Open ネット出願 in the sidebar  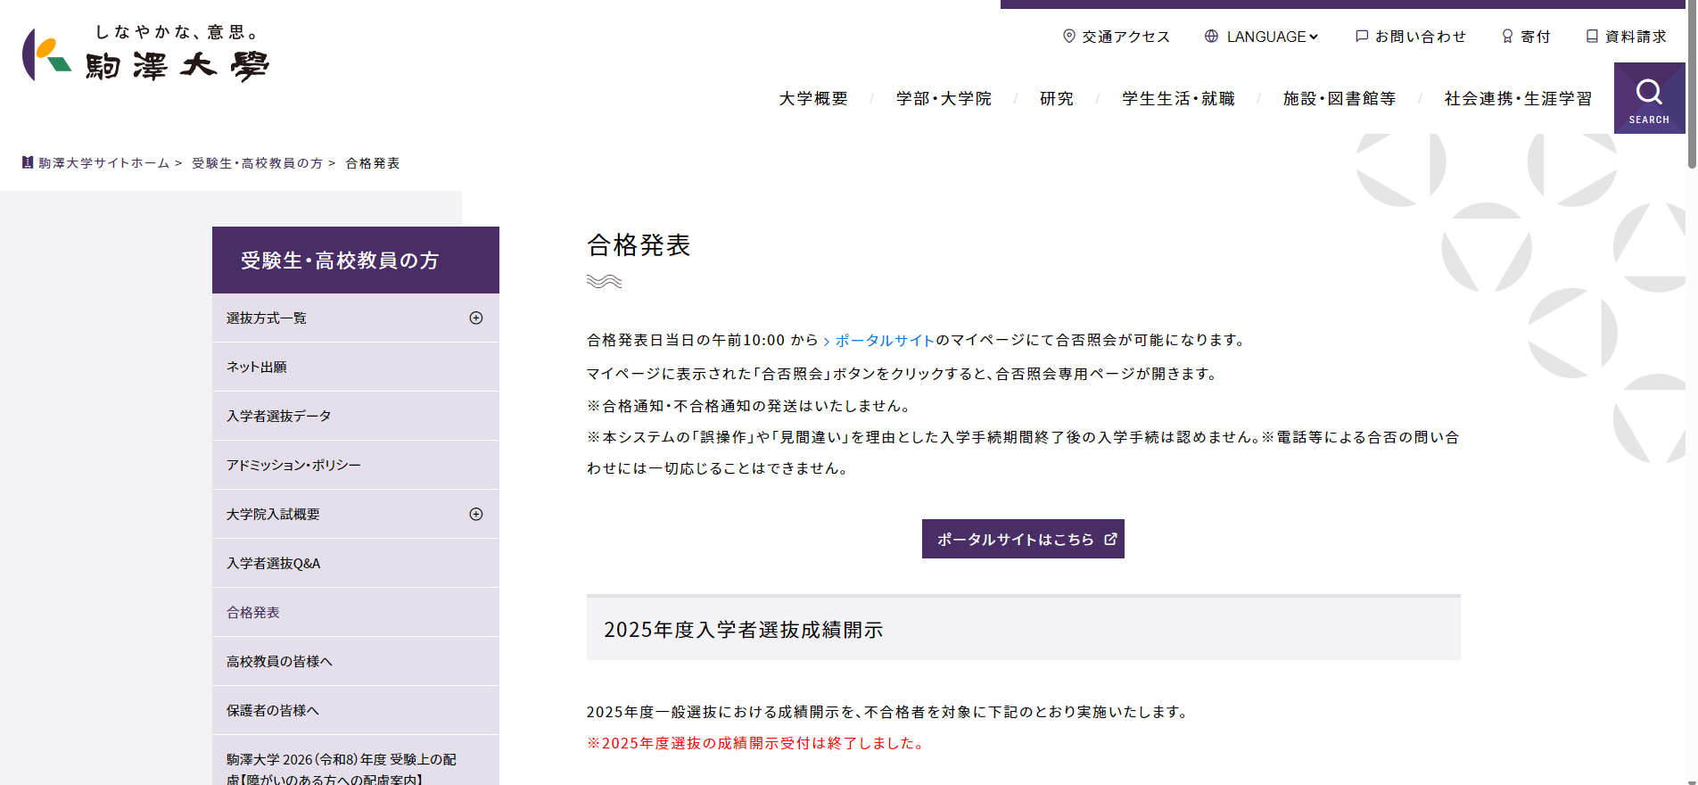[x=257, y=367]
